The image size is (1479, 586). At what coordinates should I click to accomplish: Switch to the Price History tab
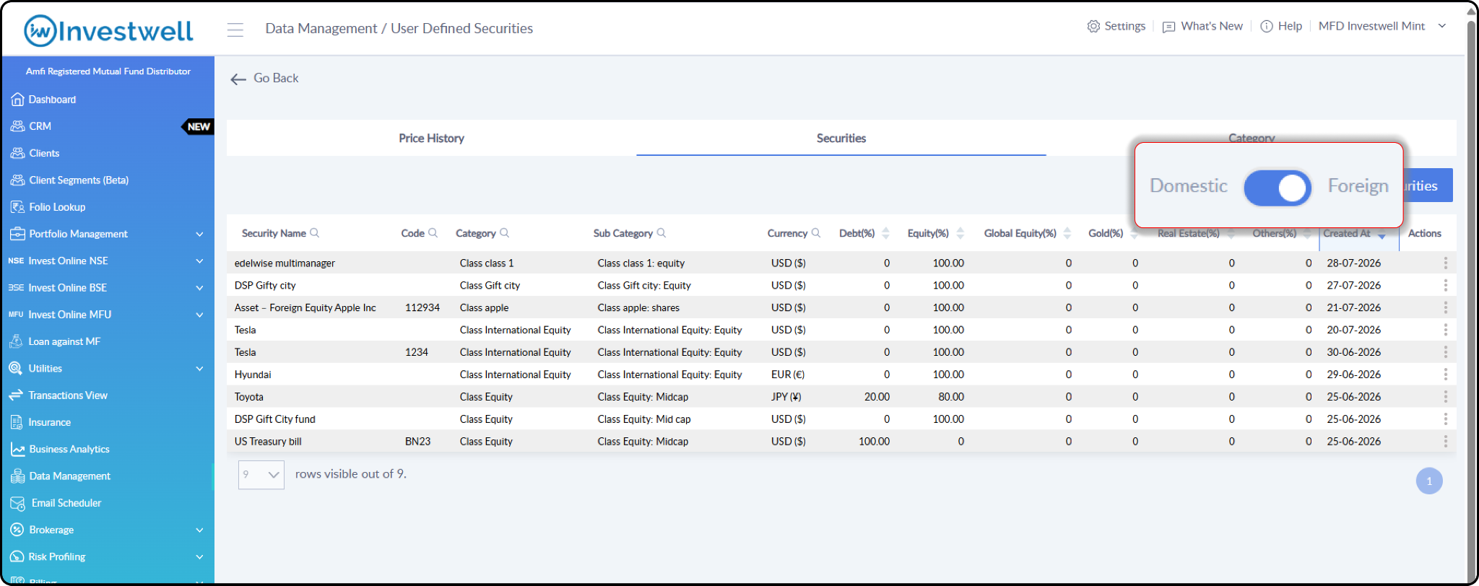(x=431, y=139)
